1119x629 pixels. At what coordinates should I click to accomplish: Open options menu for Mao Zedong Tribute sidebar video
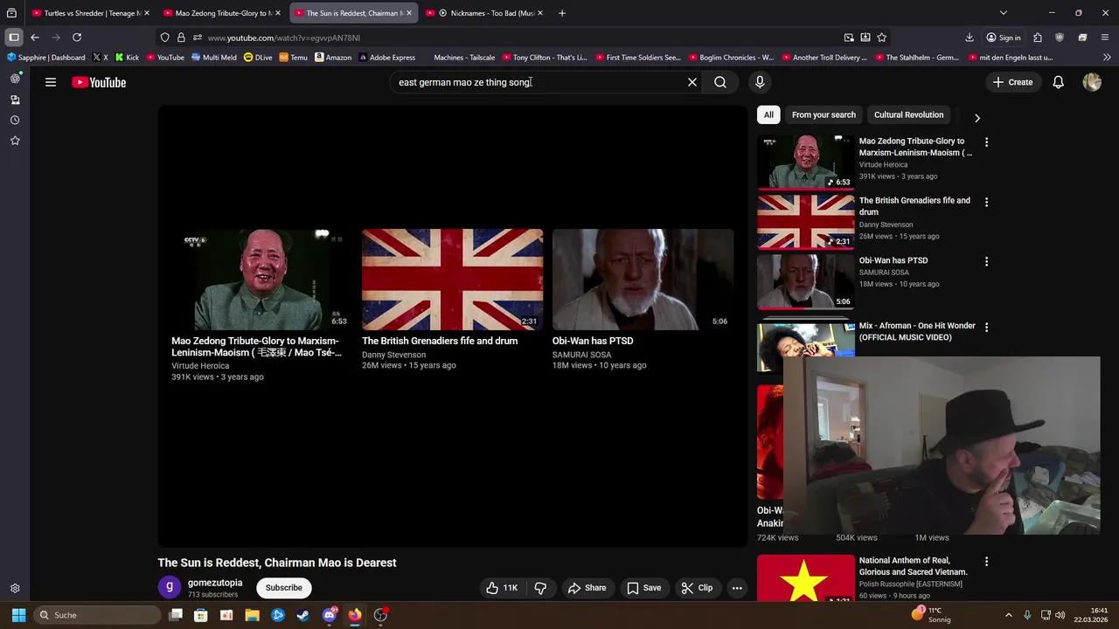point(986,142)
